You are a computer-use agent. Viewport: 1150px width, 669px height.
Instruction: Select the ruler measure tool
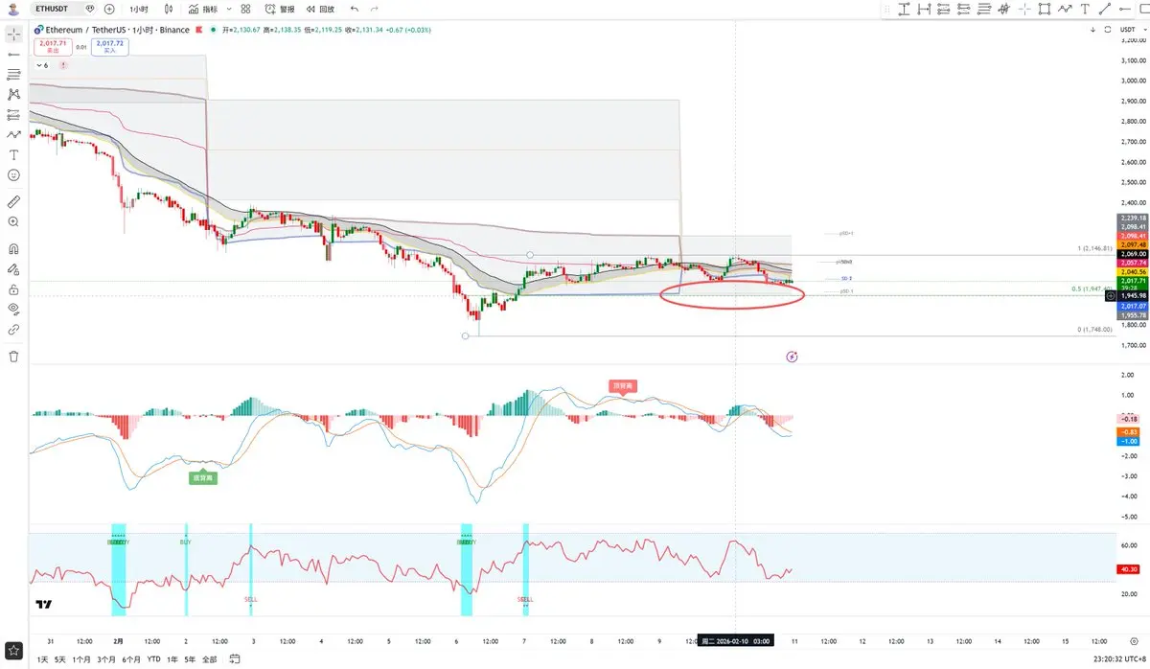13,201
